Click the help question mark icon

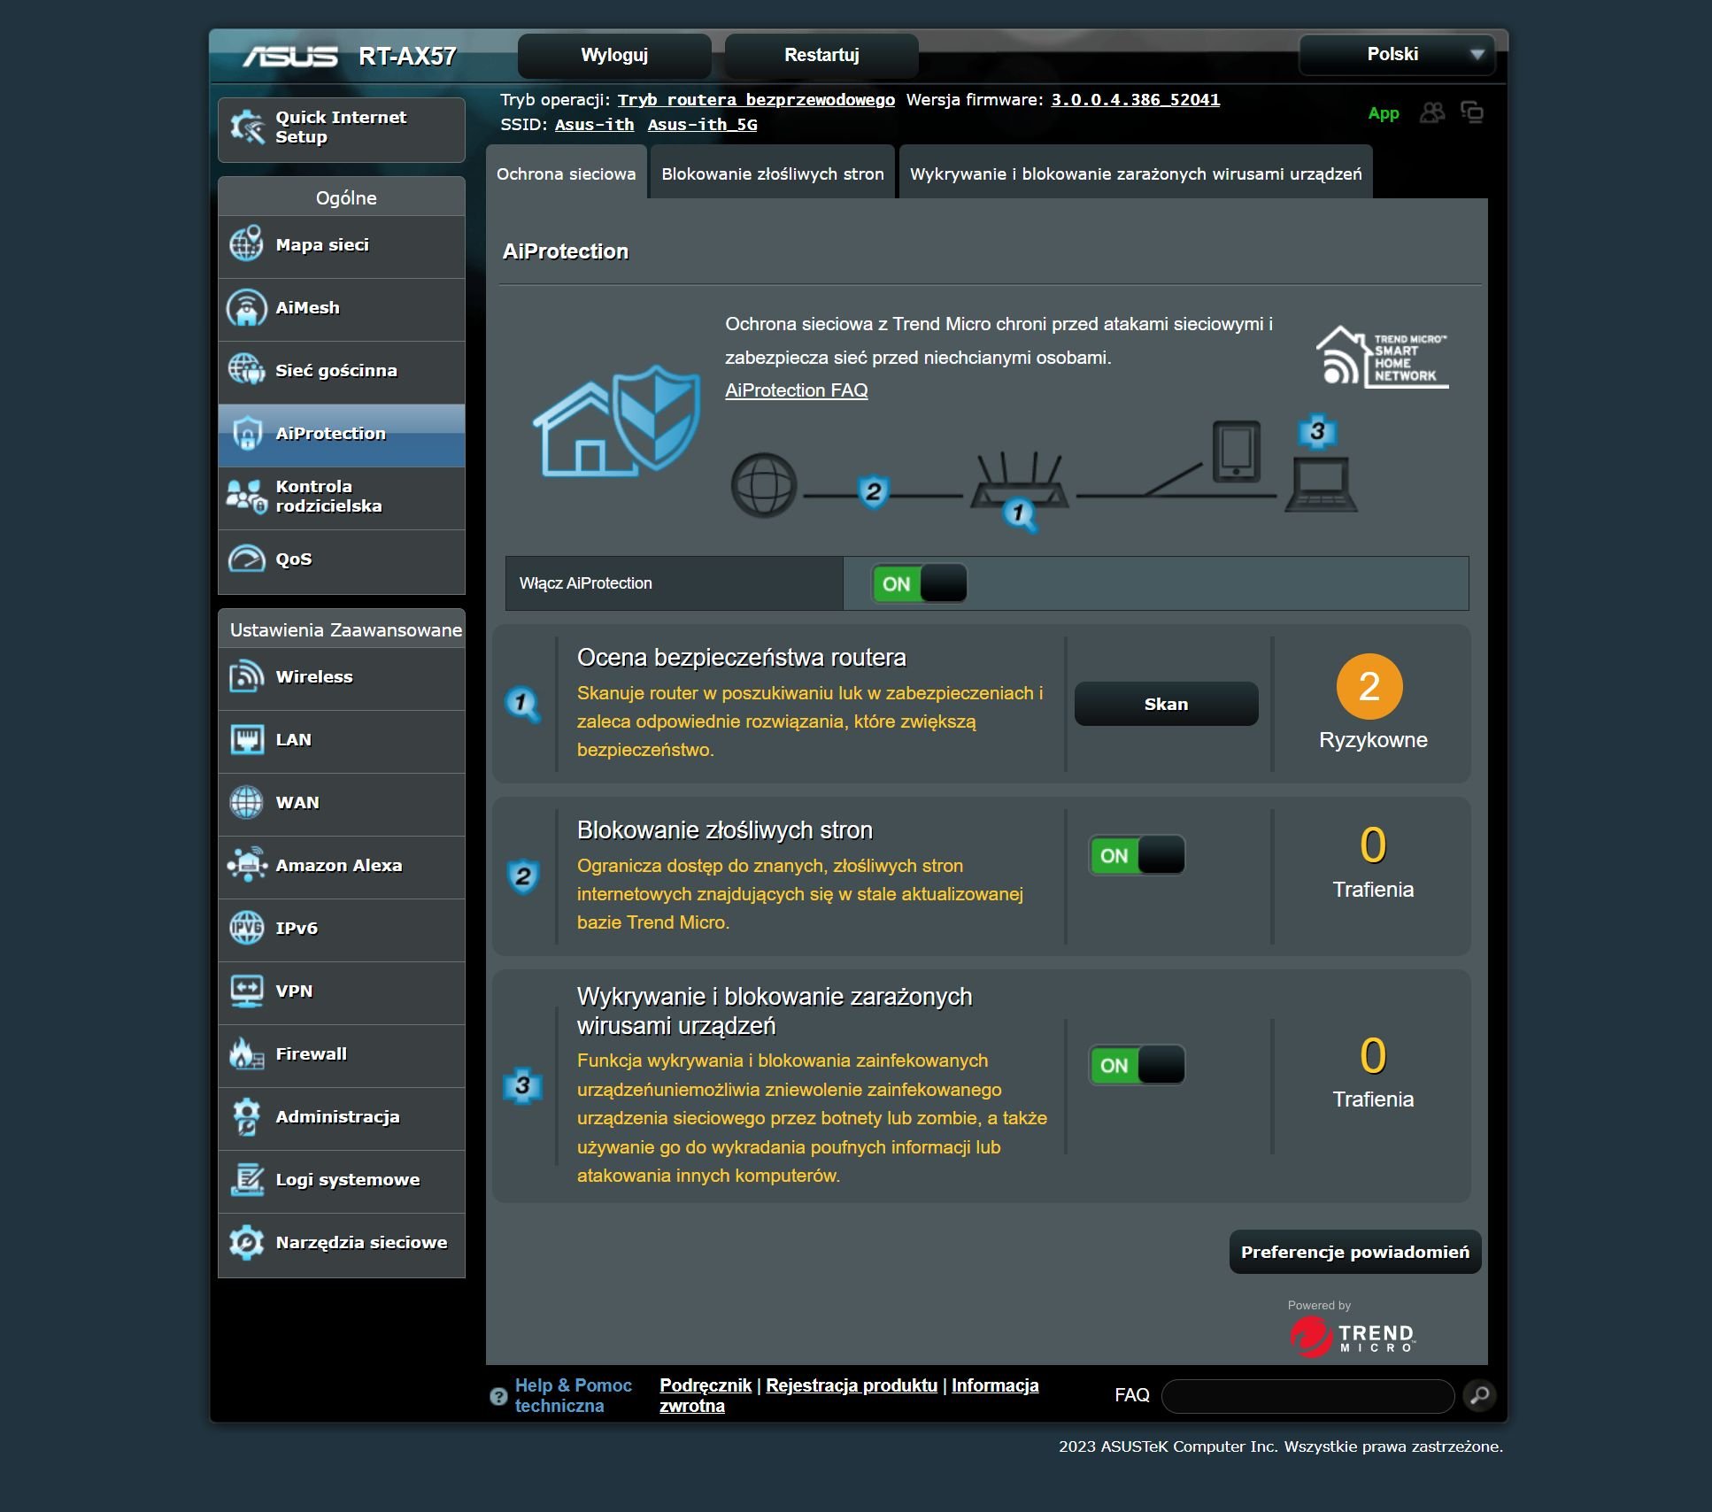click(497, 1396)
